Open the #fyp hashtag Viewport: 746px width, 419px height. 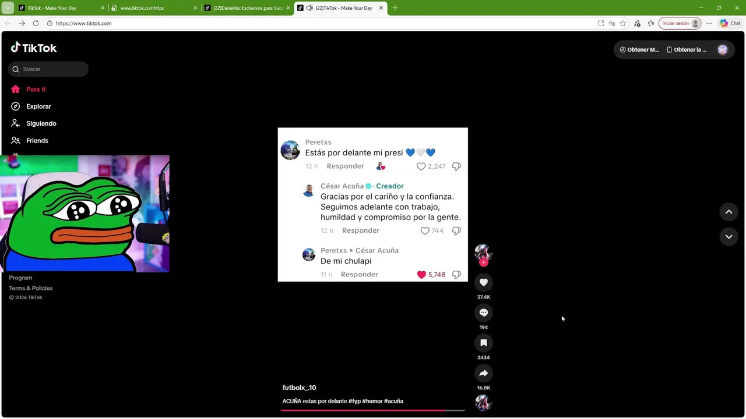[354, 401]
